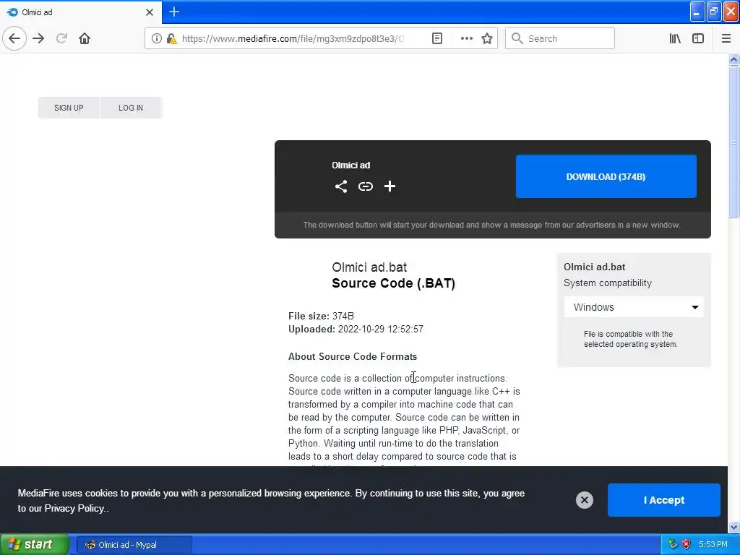This screenshot has width=740, height=555.
Task: Click the network tray icon
Action: point(673,544)
